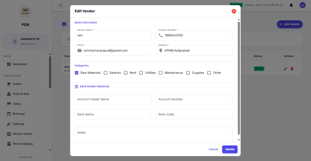The width and height of the screenshot is (311, 161).
Task: Click the dialog vertical scrollbar thumb
Action: coord(239,78)
